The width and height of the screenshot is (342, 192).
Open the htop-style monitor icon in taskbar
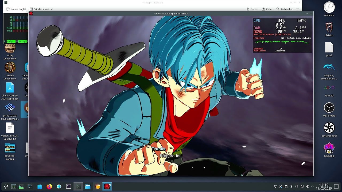tap(14, 187)
